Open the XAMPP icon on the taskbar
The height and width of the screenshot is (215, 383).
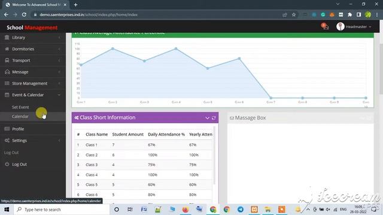(x=254, y=210)
